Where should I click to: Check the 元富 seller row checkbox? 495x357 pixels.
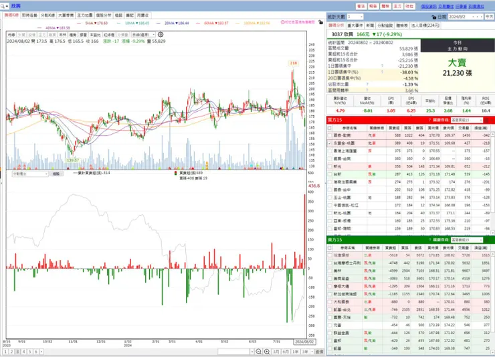330,325
